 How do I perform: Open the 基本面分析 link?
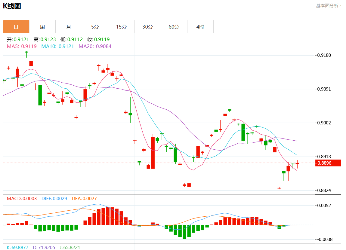328,5
